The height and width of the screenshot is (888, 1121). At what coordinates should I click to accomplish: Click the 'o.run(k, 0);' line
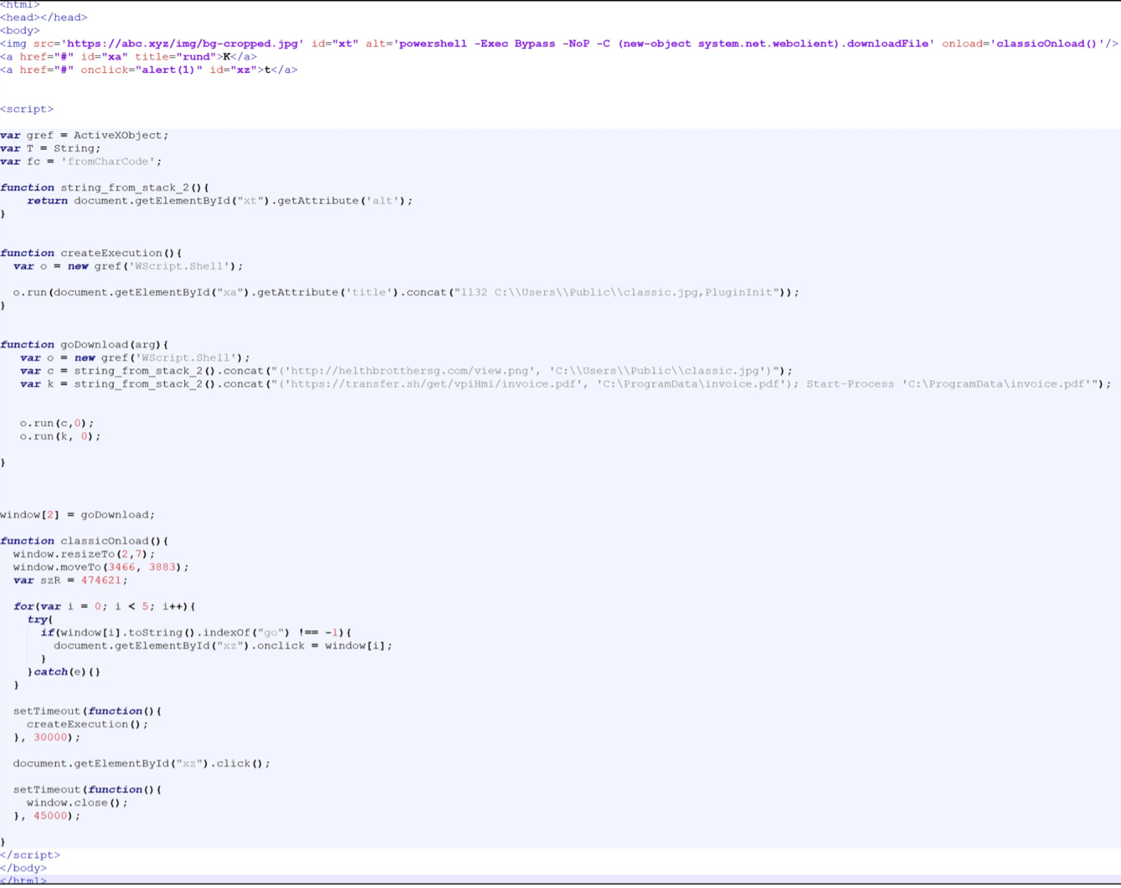point(60,437)
